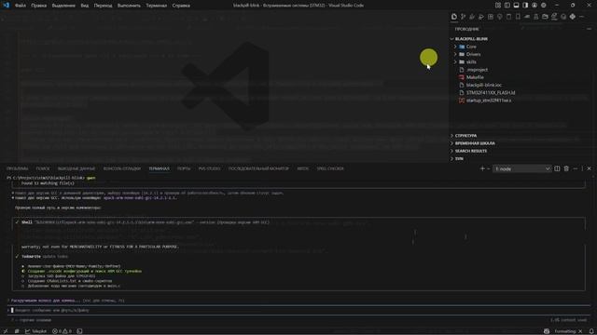Switch to the КОНСОЛЬ ОТЛАДКИ panel tab
Viewport: 597px width, 335px height.
[x=122, y=168]
